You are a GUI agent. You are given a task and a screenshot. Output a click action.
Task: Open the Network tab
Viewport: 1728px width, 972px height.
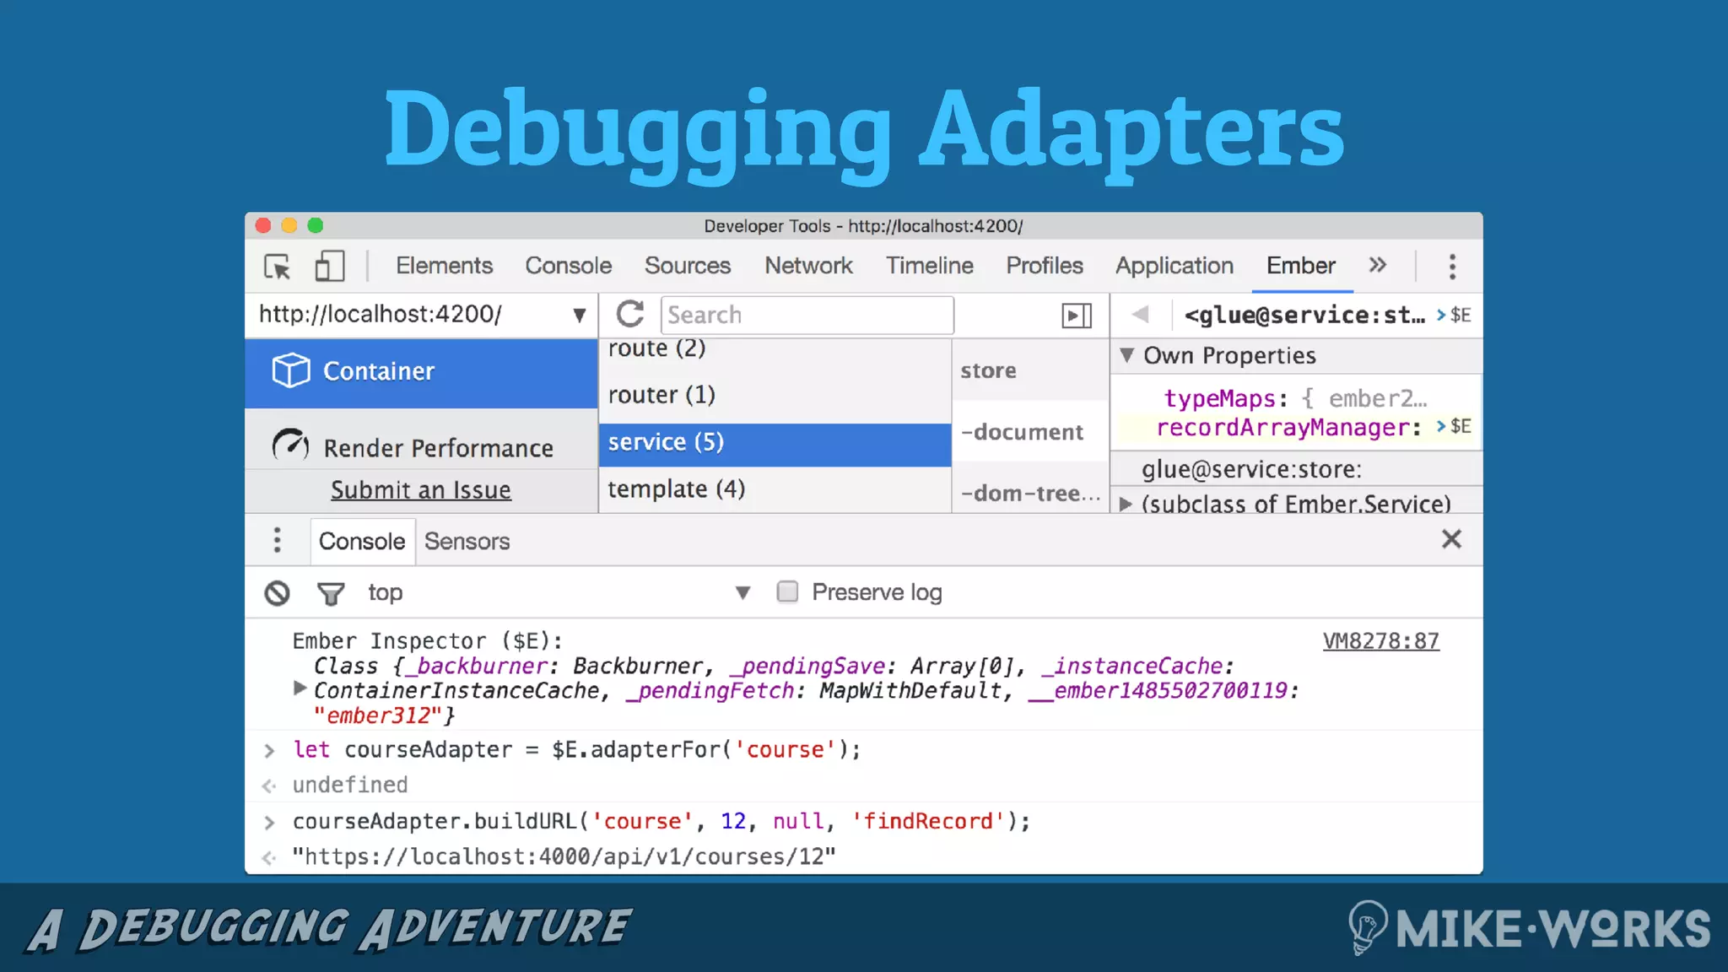pos(808,265)
